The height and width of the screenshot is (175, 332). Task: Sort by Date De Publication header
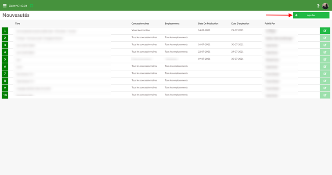(208, 24)
